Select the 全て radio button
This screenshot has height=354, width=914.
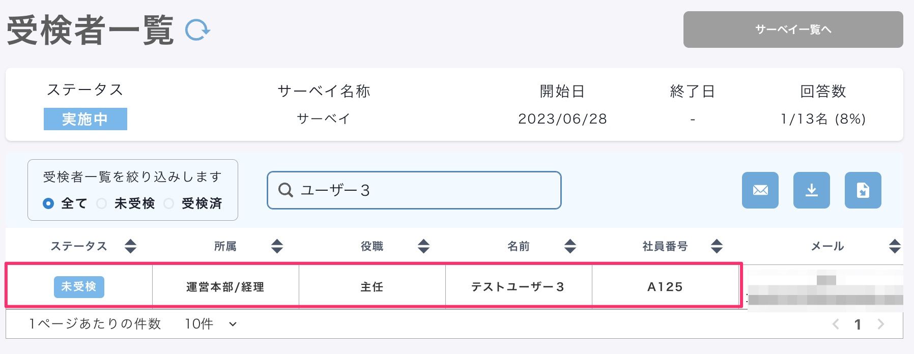click(x=48, y=203)
